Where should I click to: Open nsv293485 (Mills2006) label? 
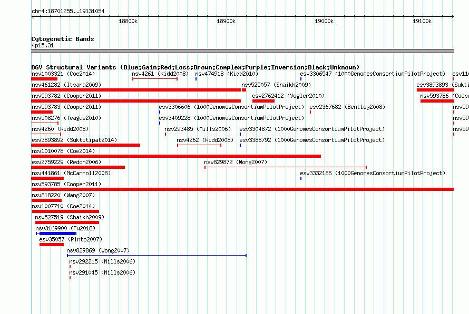[x=198, y=129]
